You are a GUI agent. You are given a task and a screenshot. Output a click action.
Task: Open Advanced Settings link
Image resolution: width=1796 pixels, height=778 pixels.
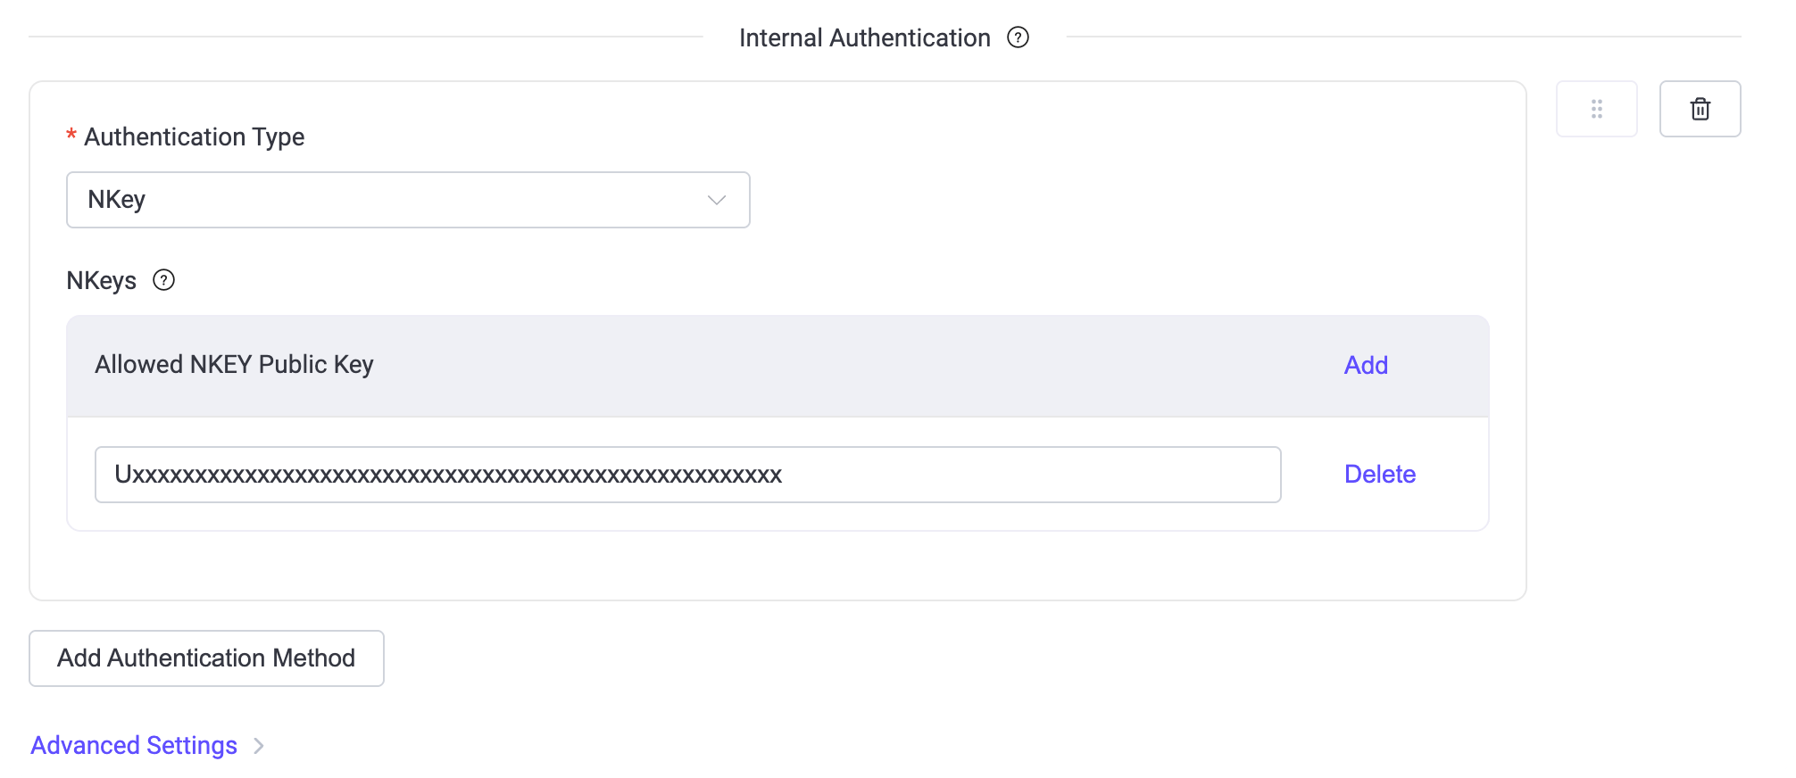click(x=134, y=745)
